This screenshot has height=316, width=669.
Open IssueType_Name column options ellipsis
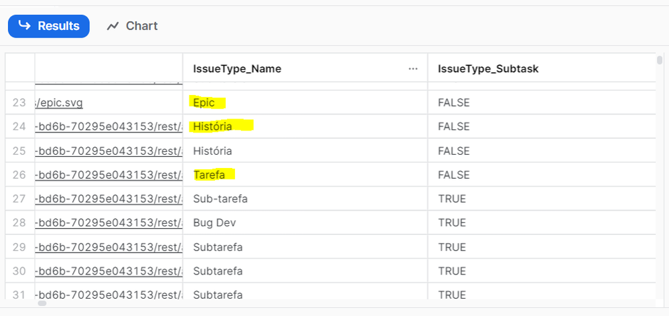[x=413, y=69]
